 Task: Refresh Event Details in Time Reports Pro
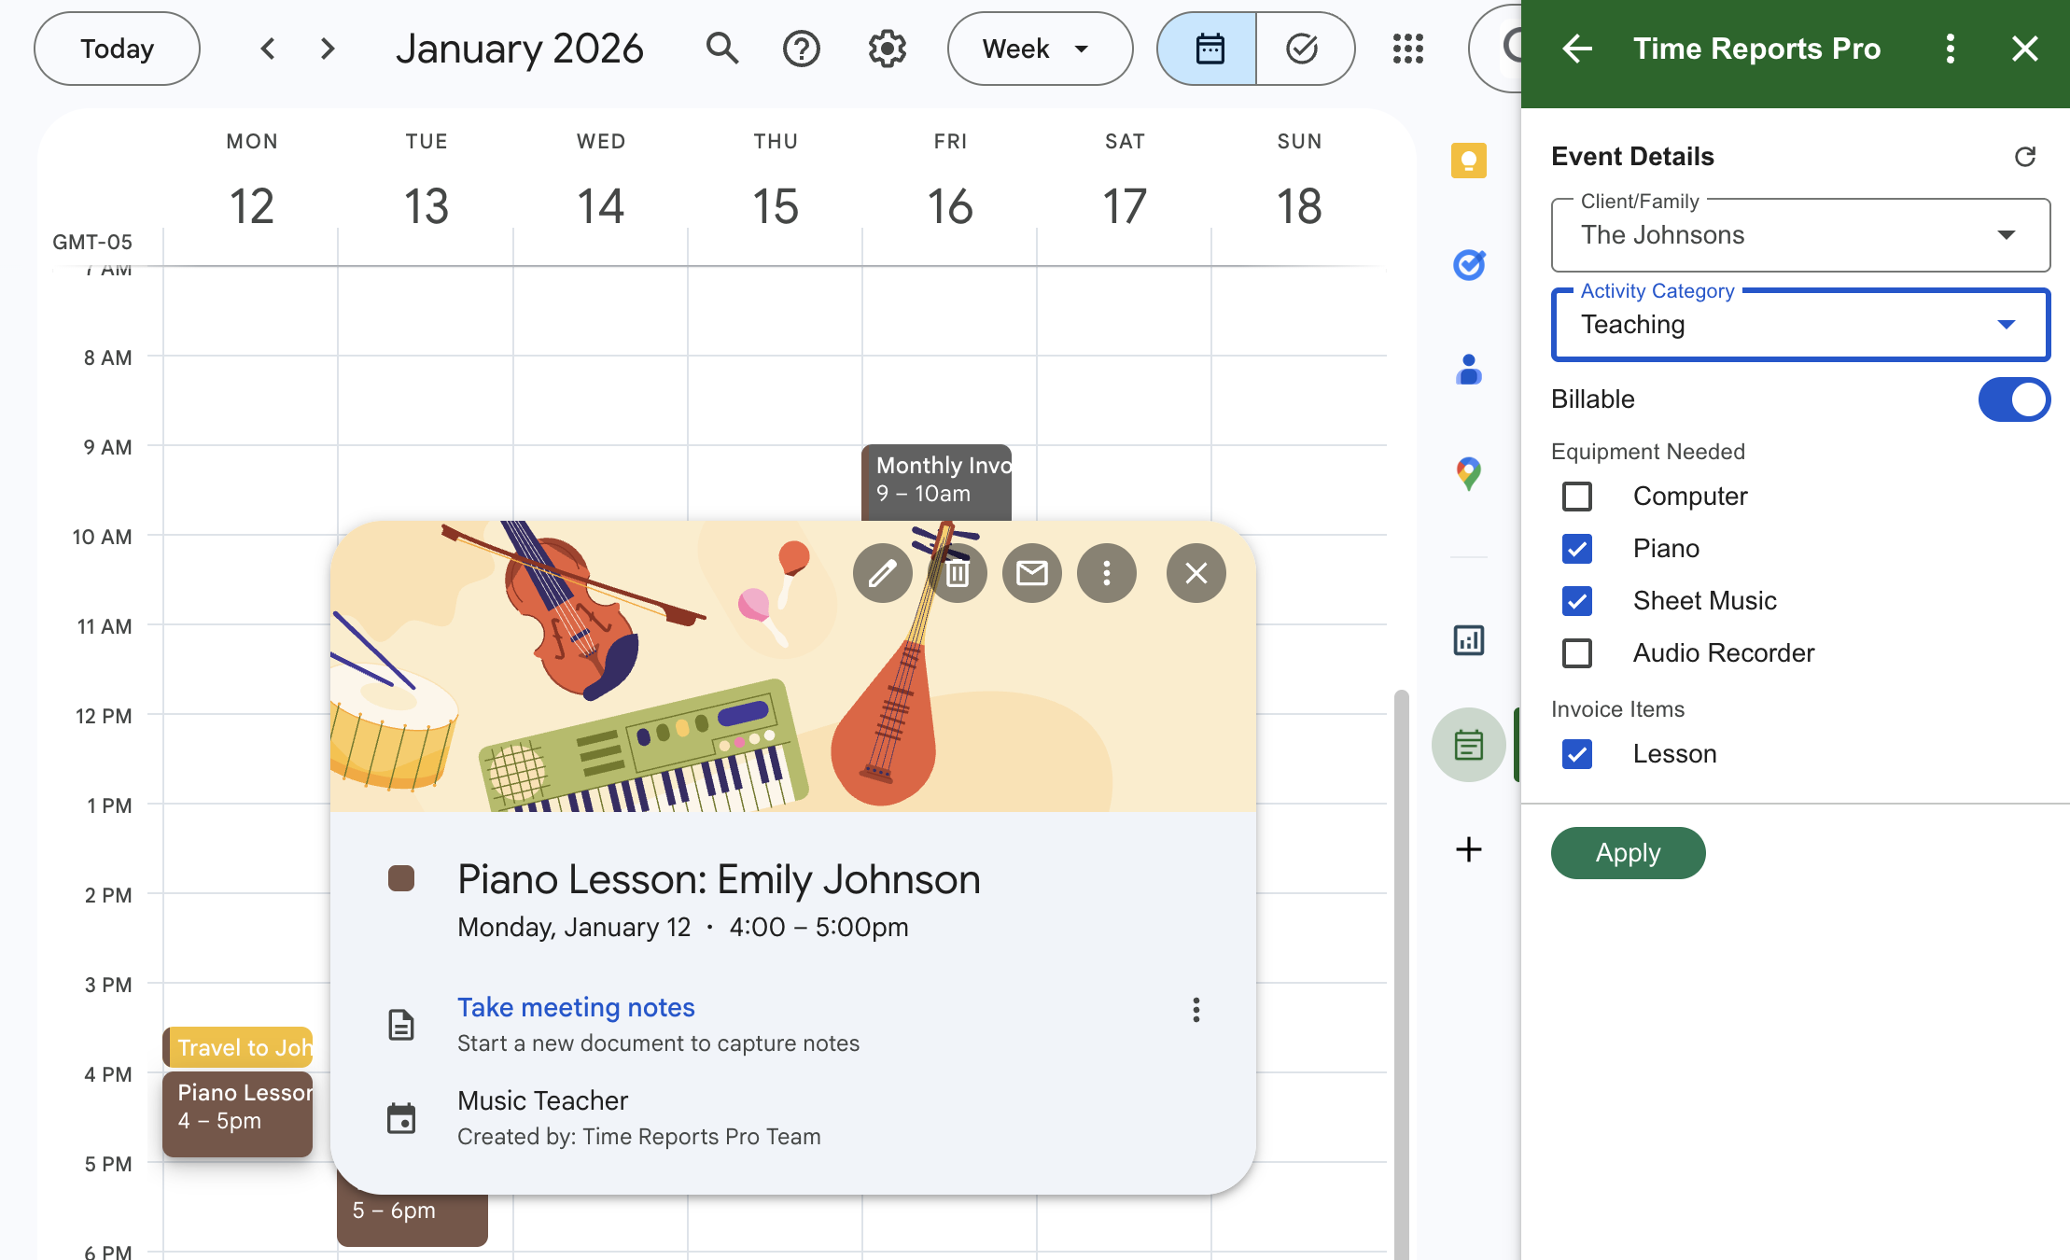point(2024,157)
